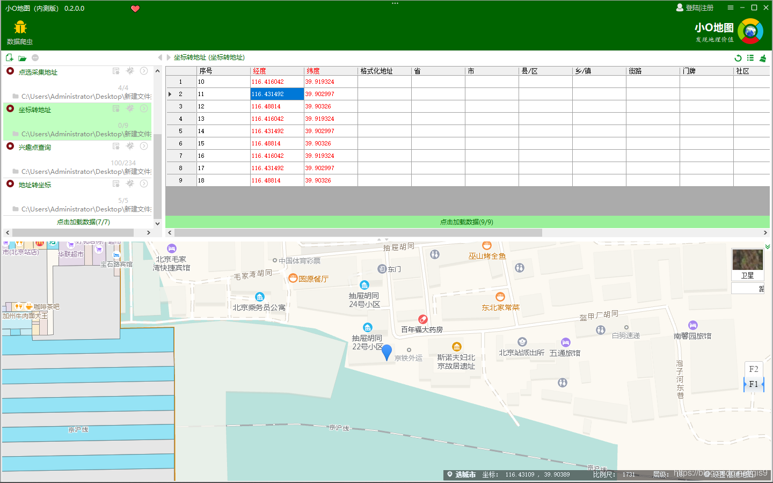Select the 地址转坐标 task radio button

tap(10, 184)
